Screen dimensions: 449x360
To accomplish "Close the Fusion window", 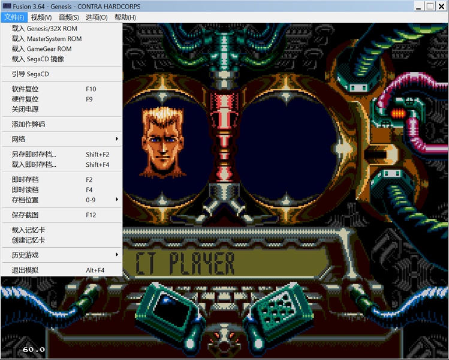I will pos(442,7).
